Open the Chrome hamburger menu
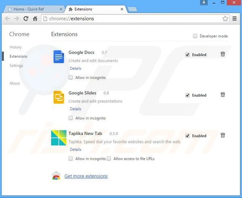This screenshot has width=242, height=198. click(x=235, y=19)
